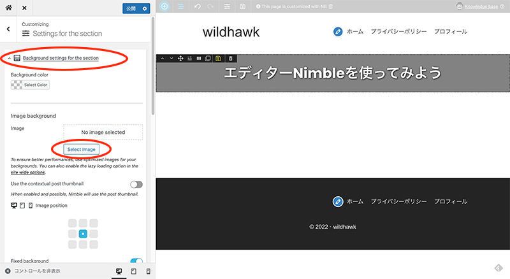The height and width of the screenshot is (279, 510).
Task: Turn off the Fixed background toggle
Action: [x=136, y=261]
